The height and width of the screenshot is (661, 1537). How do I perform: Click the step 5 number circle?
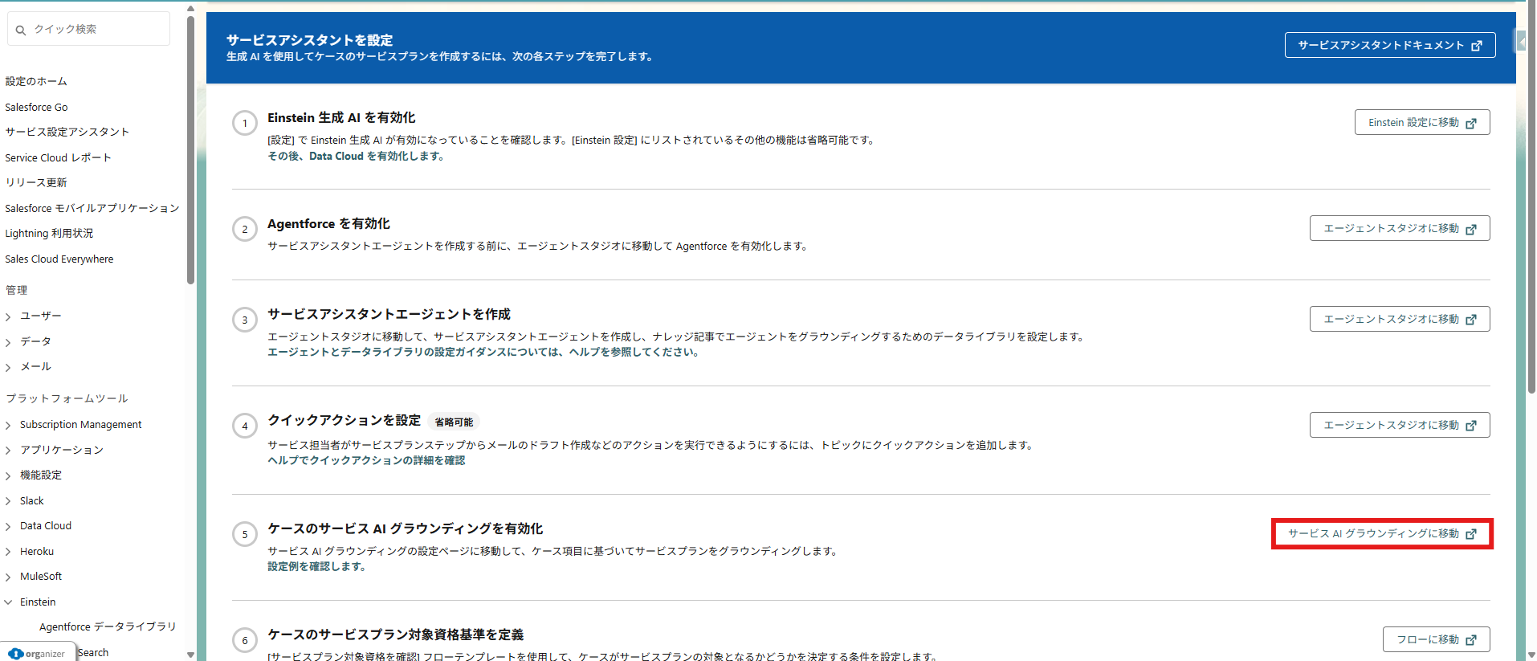(x=245, y=534)
